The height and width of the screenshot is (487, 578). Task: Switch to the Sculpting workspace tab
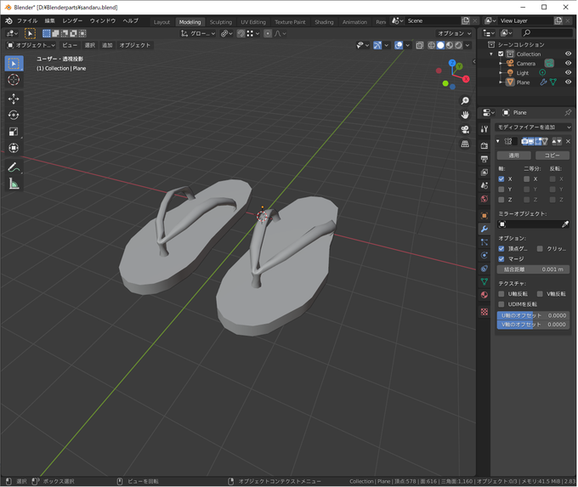221,22
